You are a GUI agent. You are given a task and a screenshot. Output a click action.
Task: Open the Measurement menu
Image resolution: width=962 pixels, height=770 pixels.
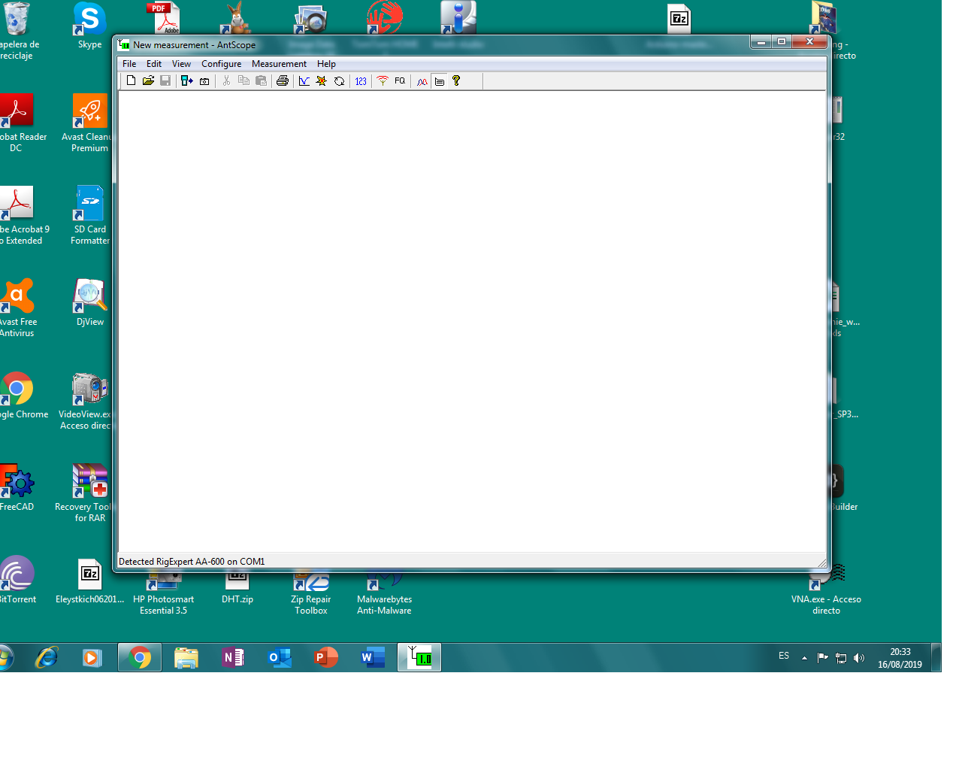(x=279, y=64)
